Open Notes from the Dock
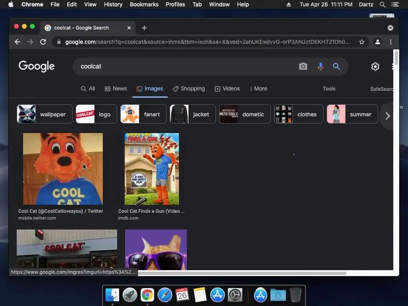The height and width of the screenshot is (306, 408). click(200, 295)
